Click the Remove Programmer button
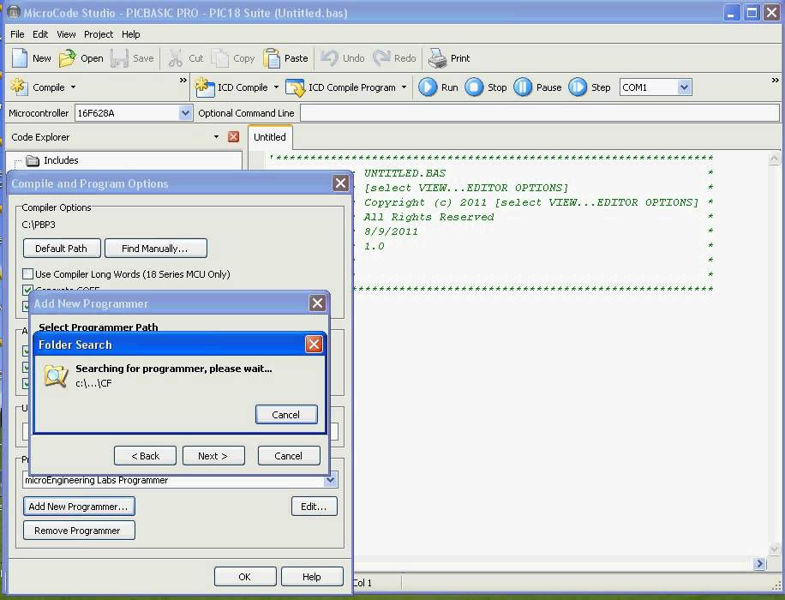 click(79, 531)
